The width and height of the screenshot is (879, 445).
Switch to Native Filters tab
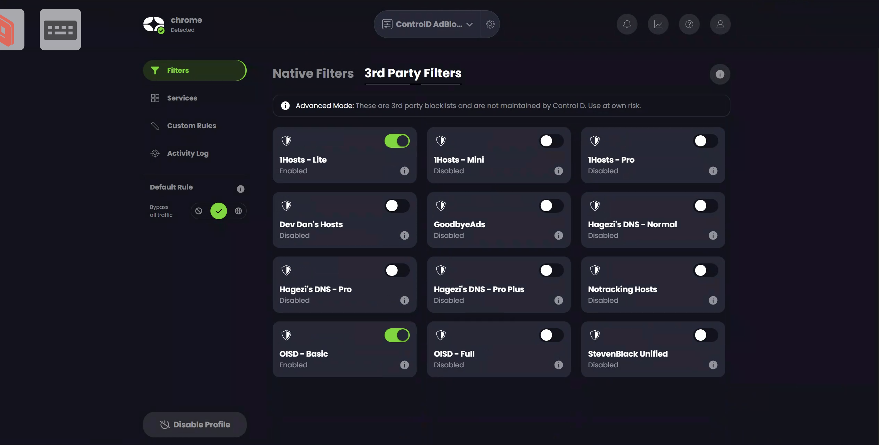click(313, 74)
